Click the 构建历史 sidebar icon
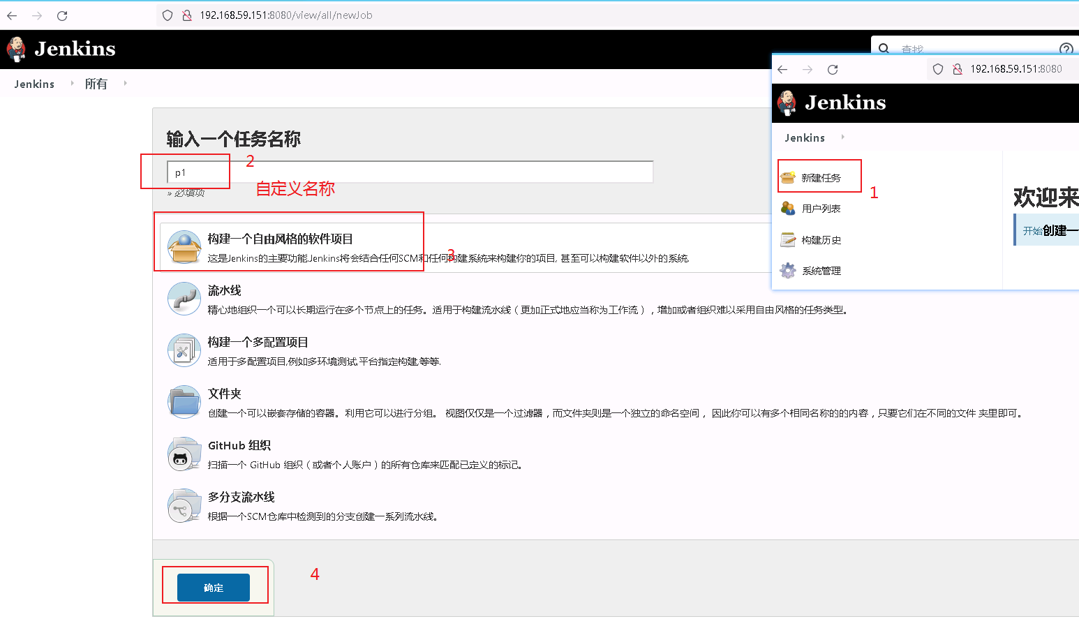The width and height of the screenshot is (1079, 619). [x=787, y=239]
